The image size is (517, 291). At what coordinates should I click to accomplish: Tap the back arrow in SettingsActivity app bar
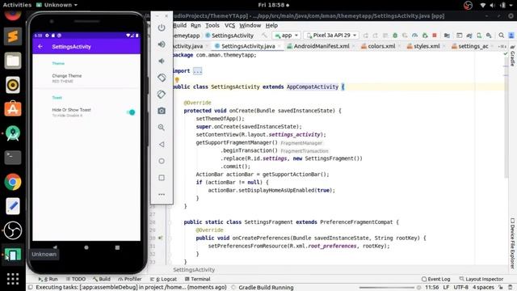coord(40,47)
